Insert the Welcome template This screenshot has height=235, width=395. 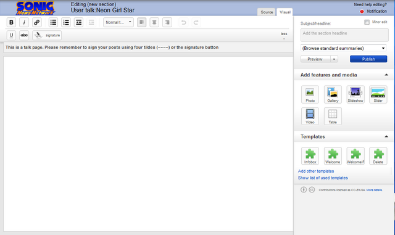pos(333,156)
